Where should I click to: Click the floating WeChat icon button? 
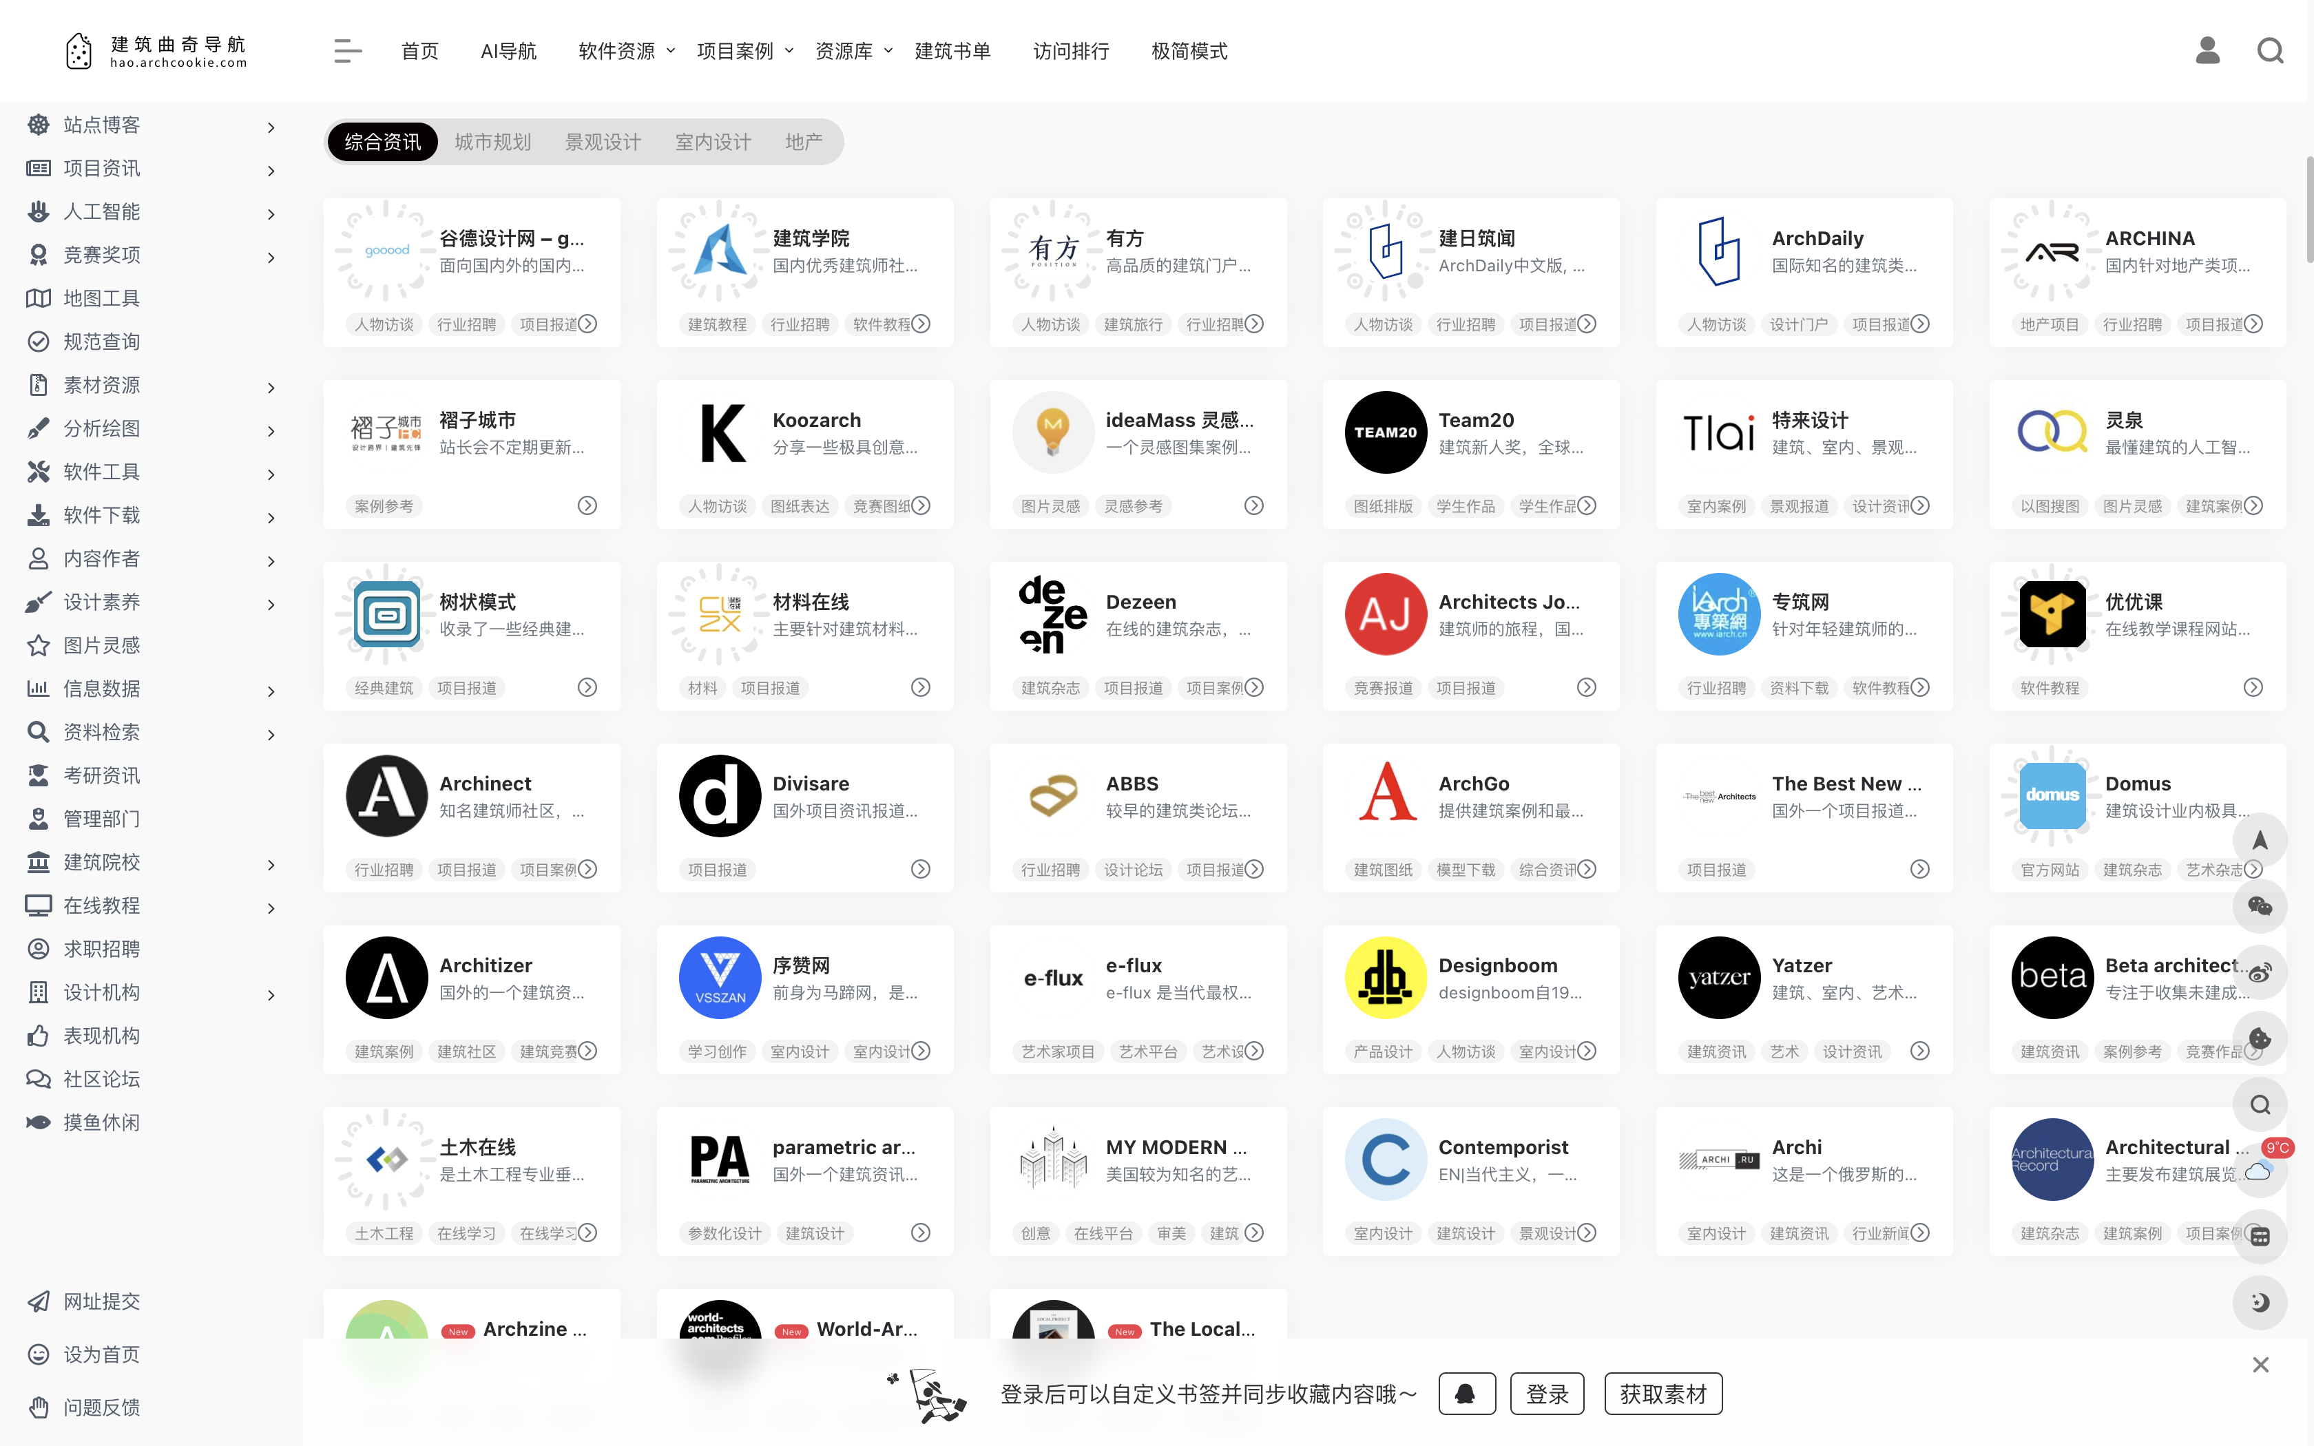(2260, 907)
